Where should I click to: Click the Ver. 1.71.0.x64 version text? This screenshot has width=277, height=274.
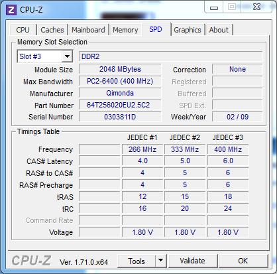coord(83,262)
